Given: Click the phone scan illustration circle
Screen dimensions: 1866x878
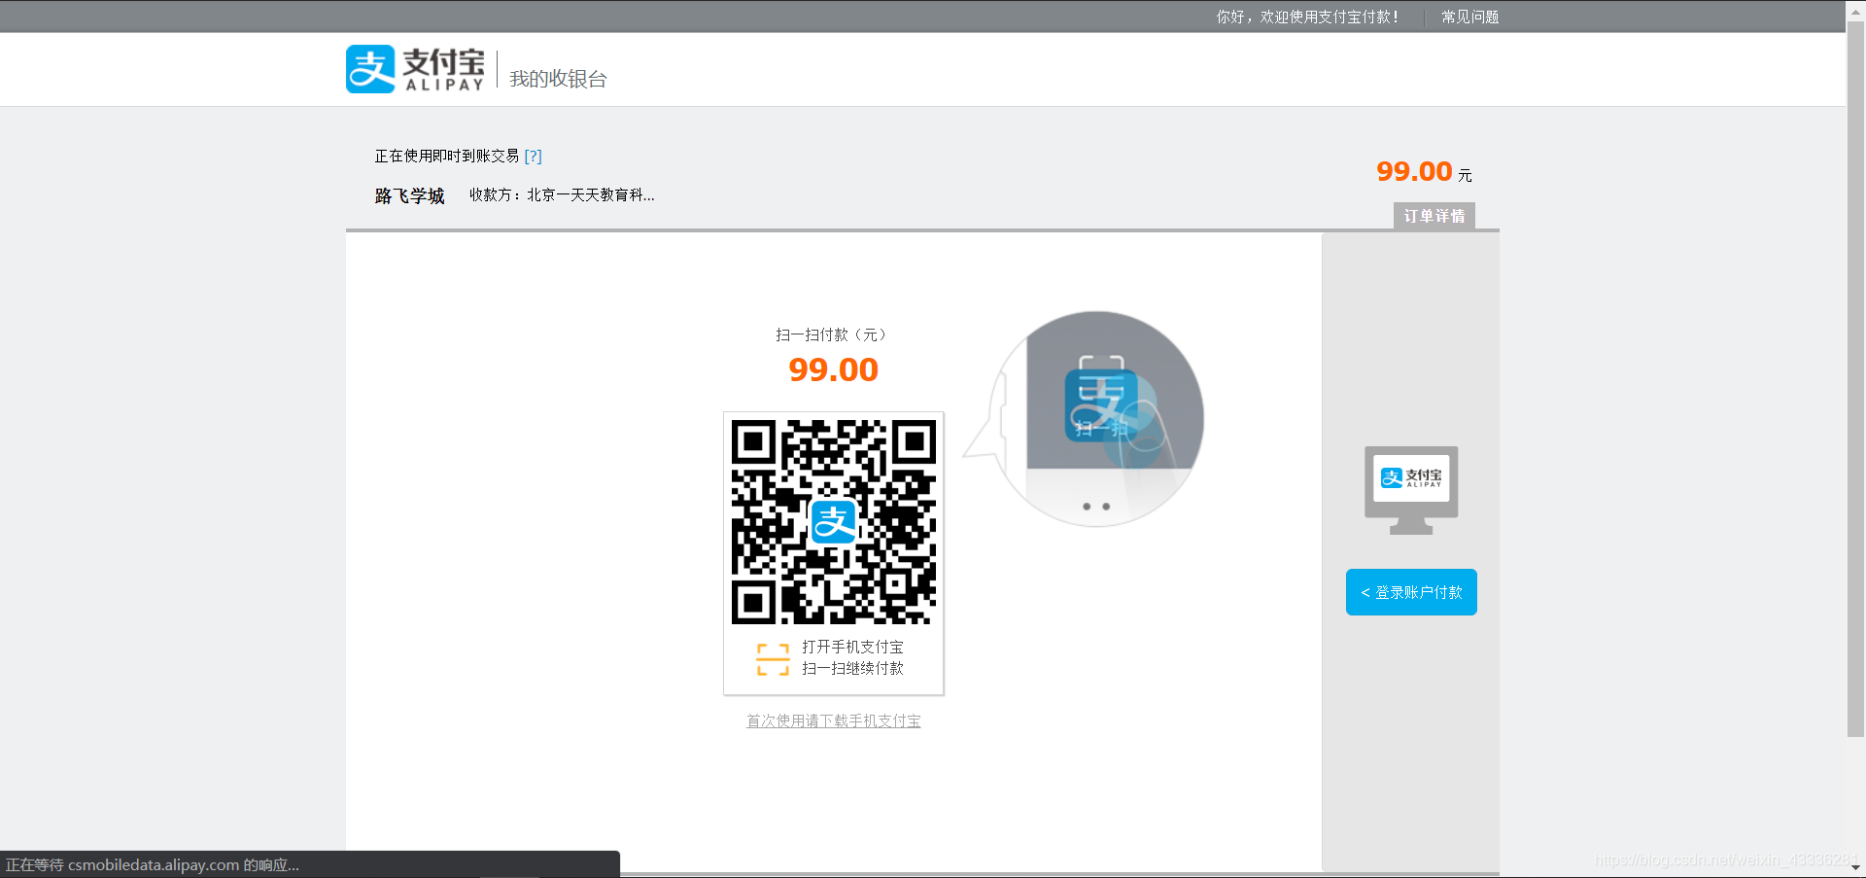Looking at the screenshot, I should click(x=1096, y=419).
